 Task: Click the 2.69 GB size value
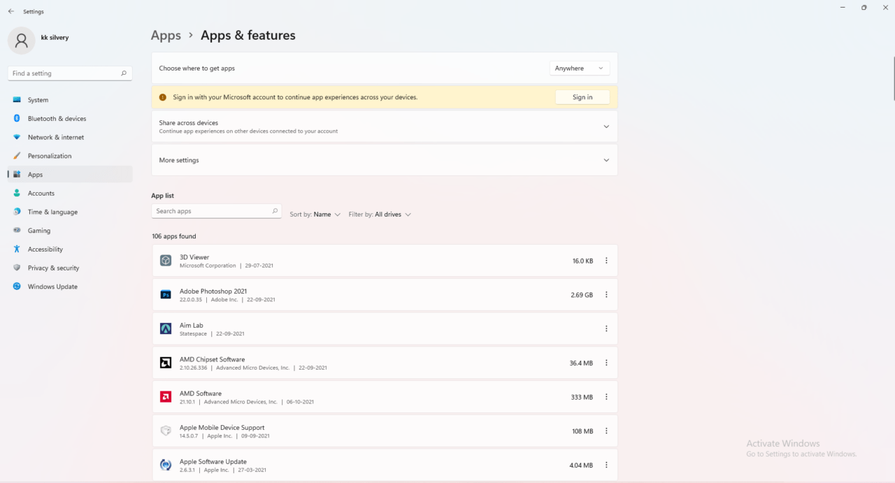pyautogui.click(x=582, y=295)
